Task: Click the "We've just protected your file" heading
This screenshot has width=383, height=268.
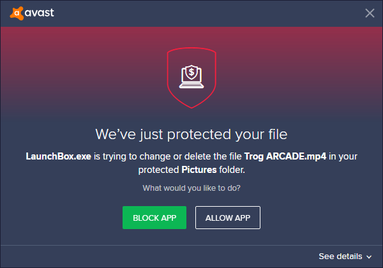Action: 191,135
